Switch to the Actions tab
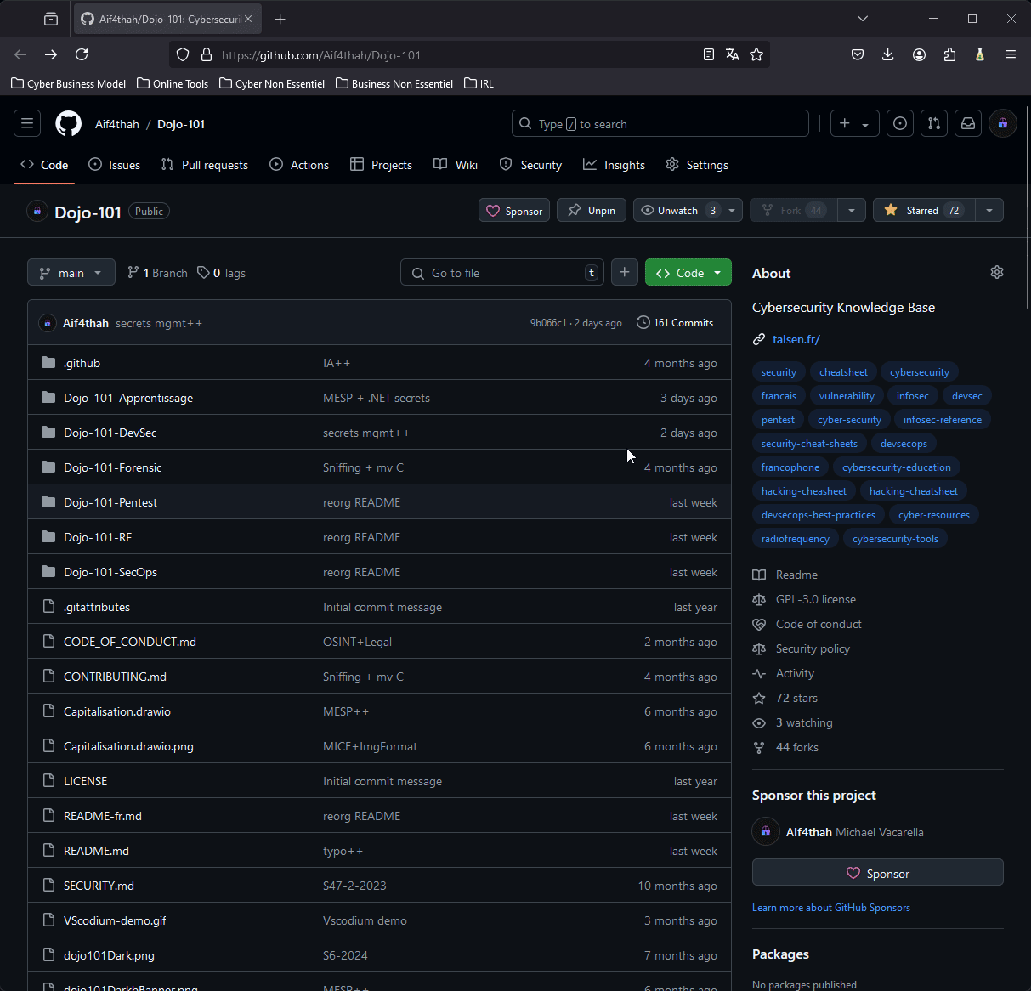1031x991 pixels. (299, 165)
